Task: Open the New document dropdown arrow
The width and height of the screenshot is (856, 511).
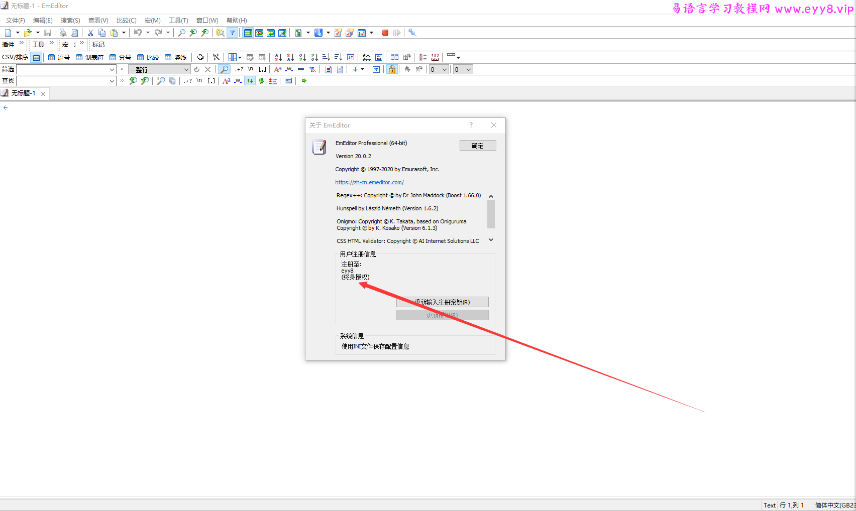Action: 18,33
